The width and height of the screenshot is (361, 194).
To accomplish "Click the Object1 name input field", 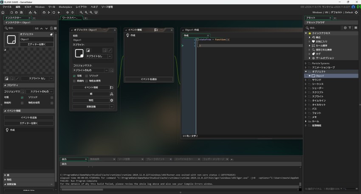I will click(x=93, y=40).
